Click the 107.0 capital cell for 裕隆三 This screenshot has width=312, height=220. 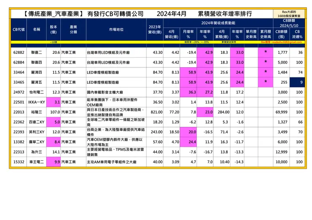pyautogui.click(x=54, y=112)
